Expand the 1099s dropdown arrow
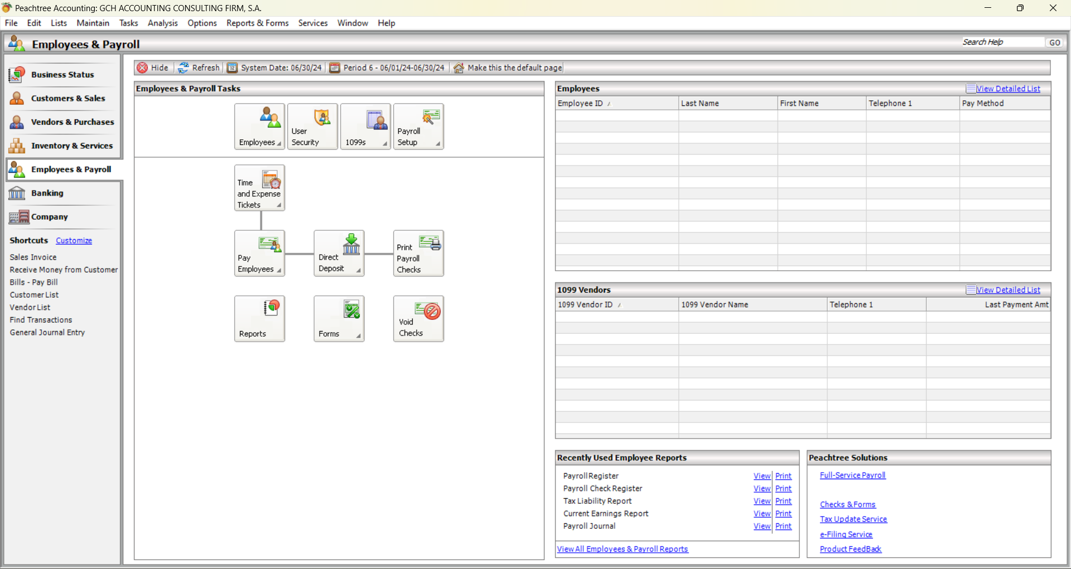The width and height of the screenshot is (1071, 569). click(385, 144)
